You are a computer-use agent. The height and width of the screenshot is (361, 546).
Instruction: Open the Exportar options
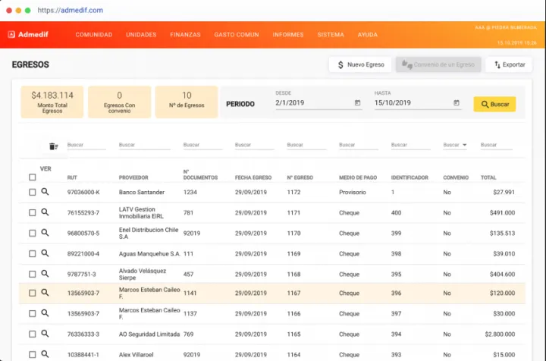point(510,64)
